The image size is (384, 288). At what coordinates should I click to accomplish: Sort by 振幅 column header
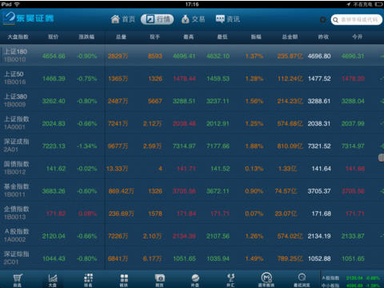256,37
